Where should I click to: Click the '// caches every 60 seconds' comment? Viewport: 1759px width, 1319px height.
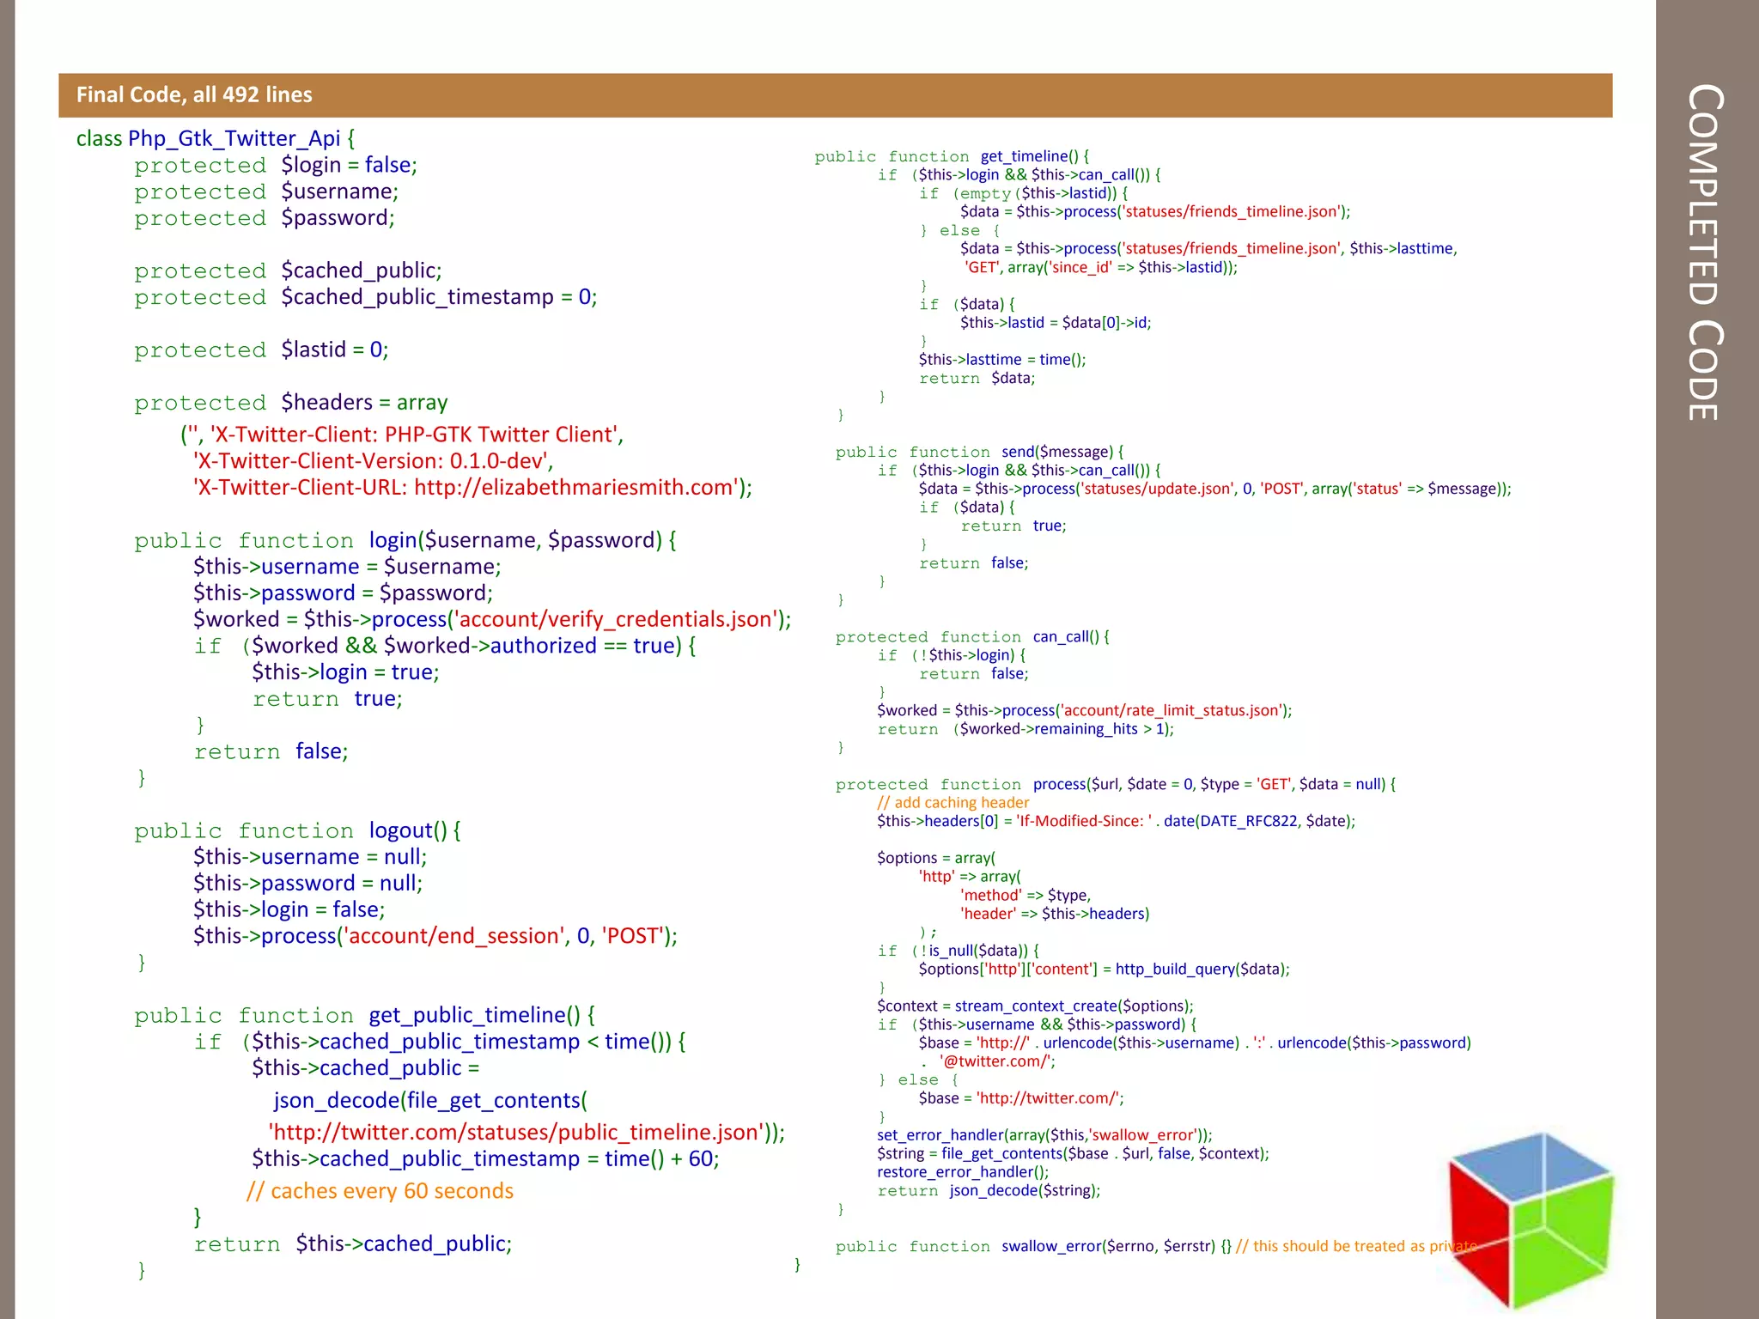(380, 1191)
